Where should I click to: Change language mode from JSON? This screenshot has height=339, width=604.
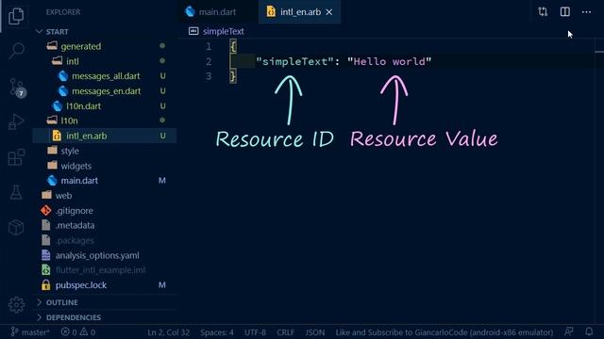point(314,332)
